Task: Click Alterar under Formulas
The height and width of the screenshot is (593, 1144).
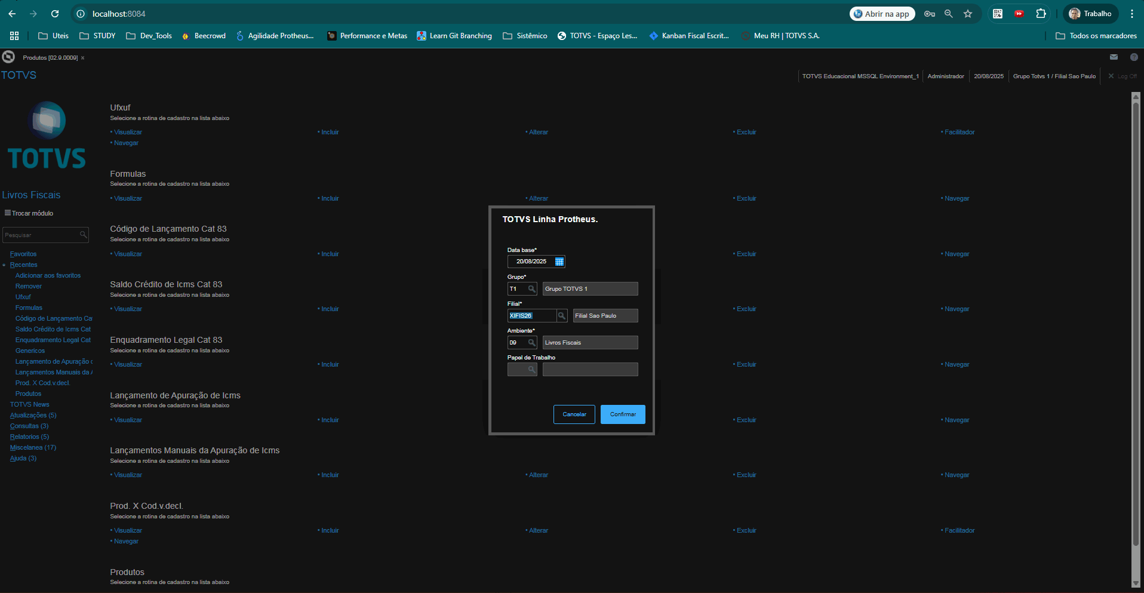Action: (538, 199)
